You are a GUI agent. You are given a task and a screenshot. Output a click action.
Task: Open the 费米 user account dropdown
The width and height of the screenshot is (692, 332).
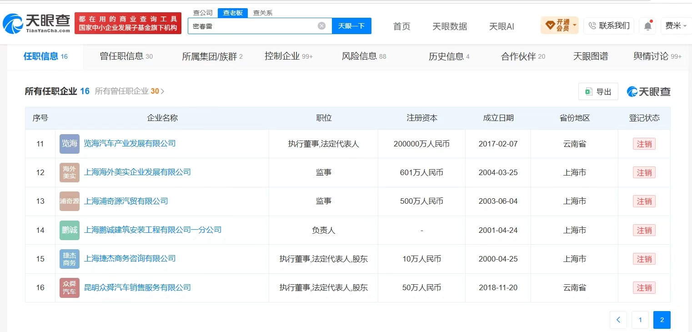pos(676,26)
